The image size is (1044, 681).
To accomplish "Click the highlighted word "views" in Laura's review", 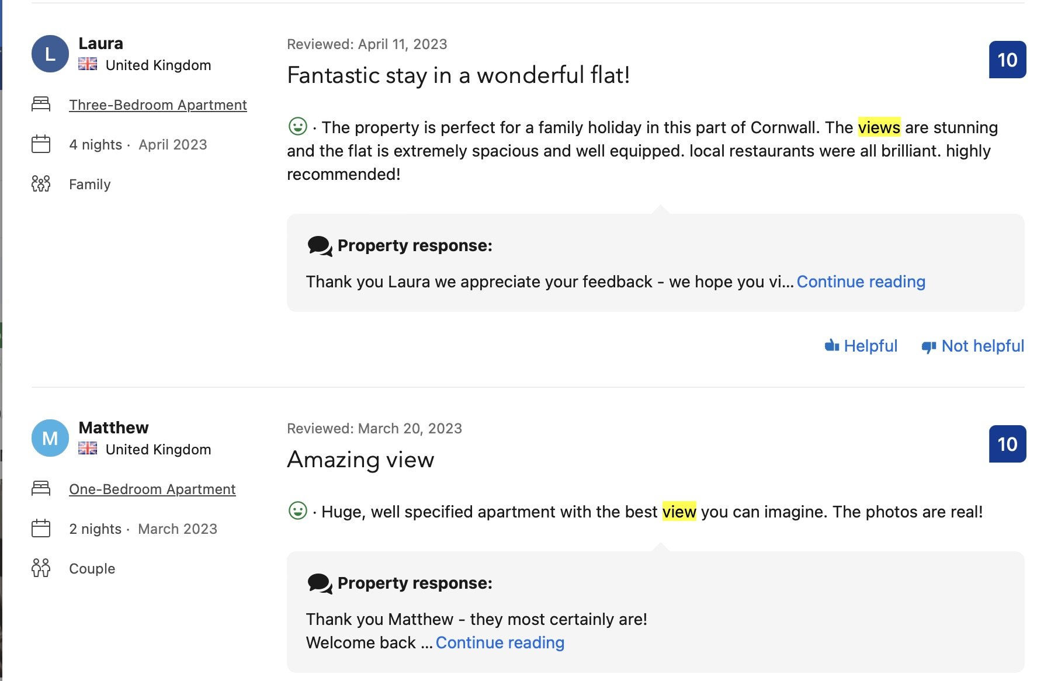I will tap(879, 127).
